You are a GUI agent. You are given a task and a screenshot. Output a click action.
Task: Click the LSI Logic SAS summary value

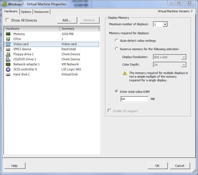pos(71,69)
